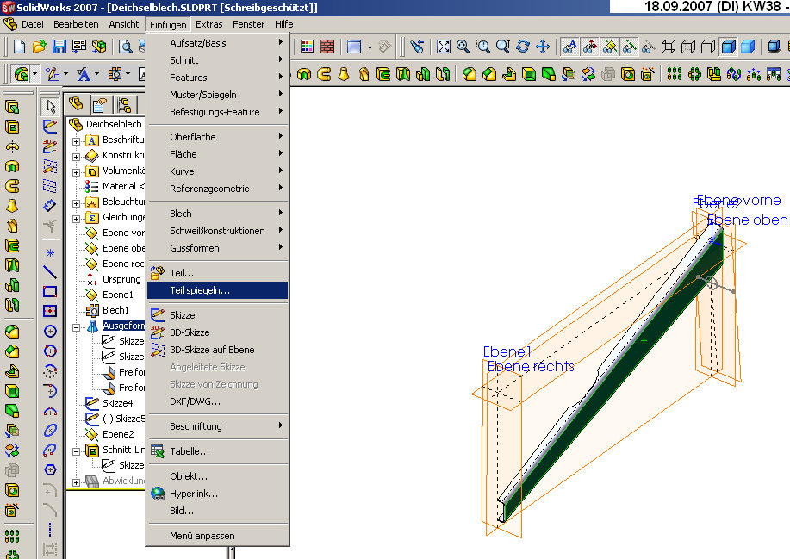Toggle the grayed-out view glasses icon
790x559 pixels.
[649, 47]
